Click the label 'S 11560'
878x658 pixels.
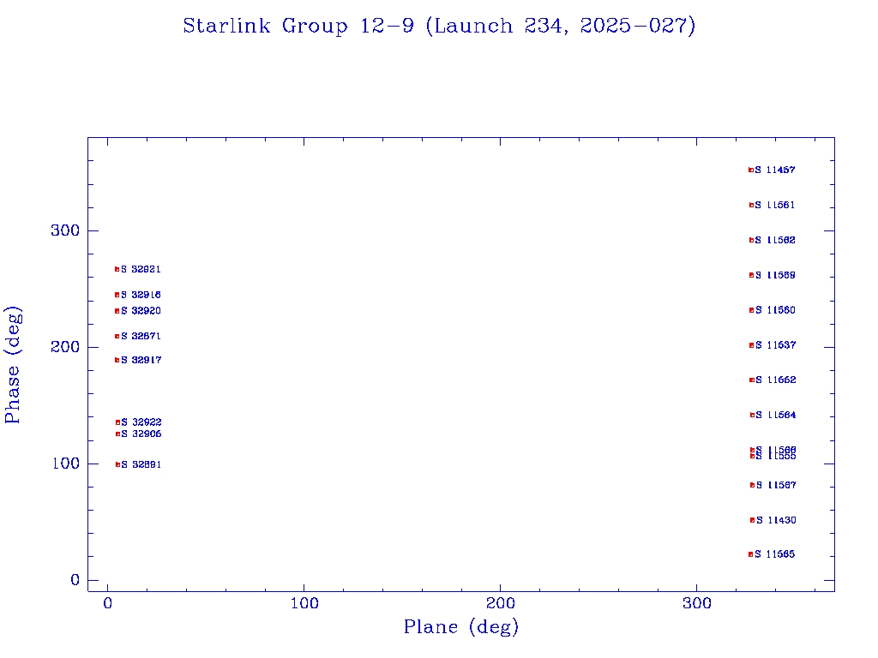(775, 310)
